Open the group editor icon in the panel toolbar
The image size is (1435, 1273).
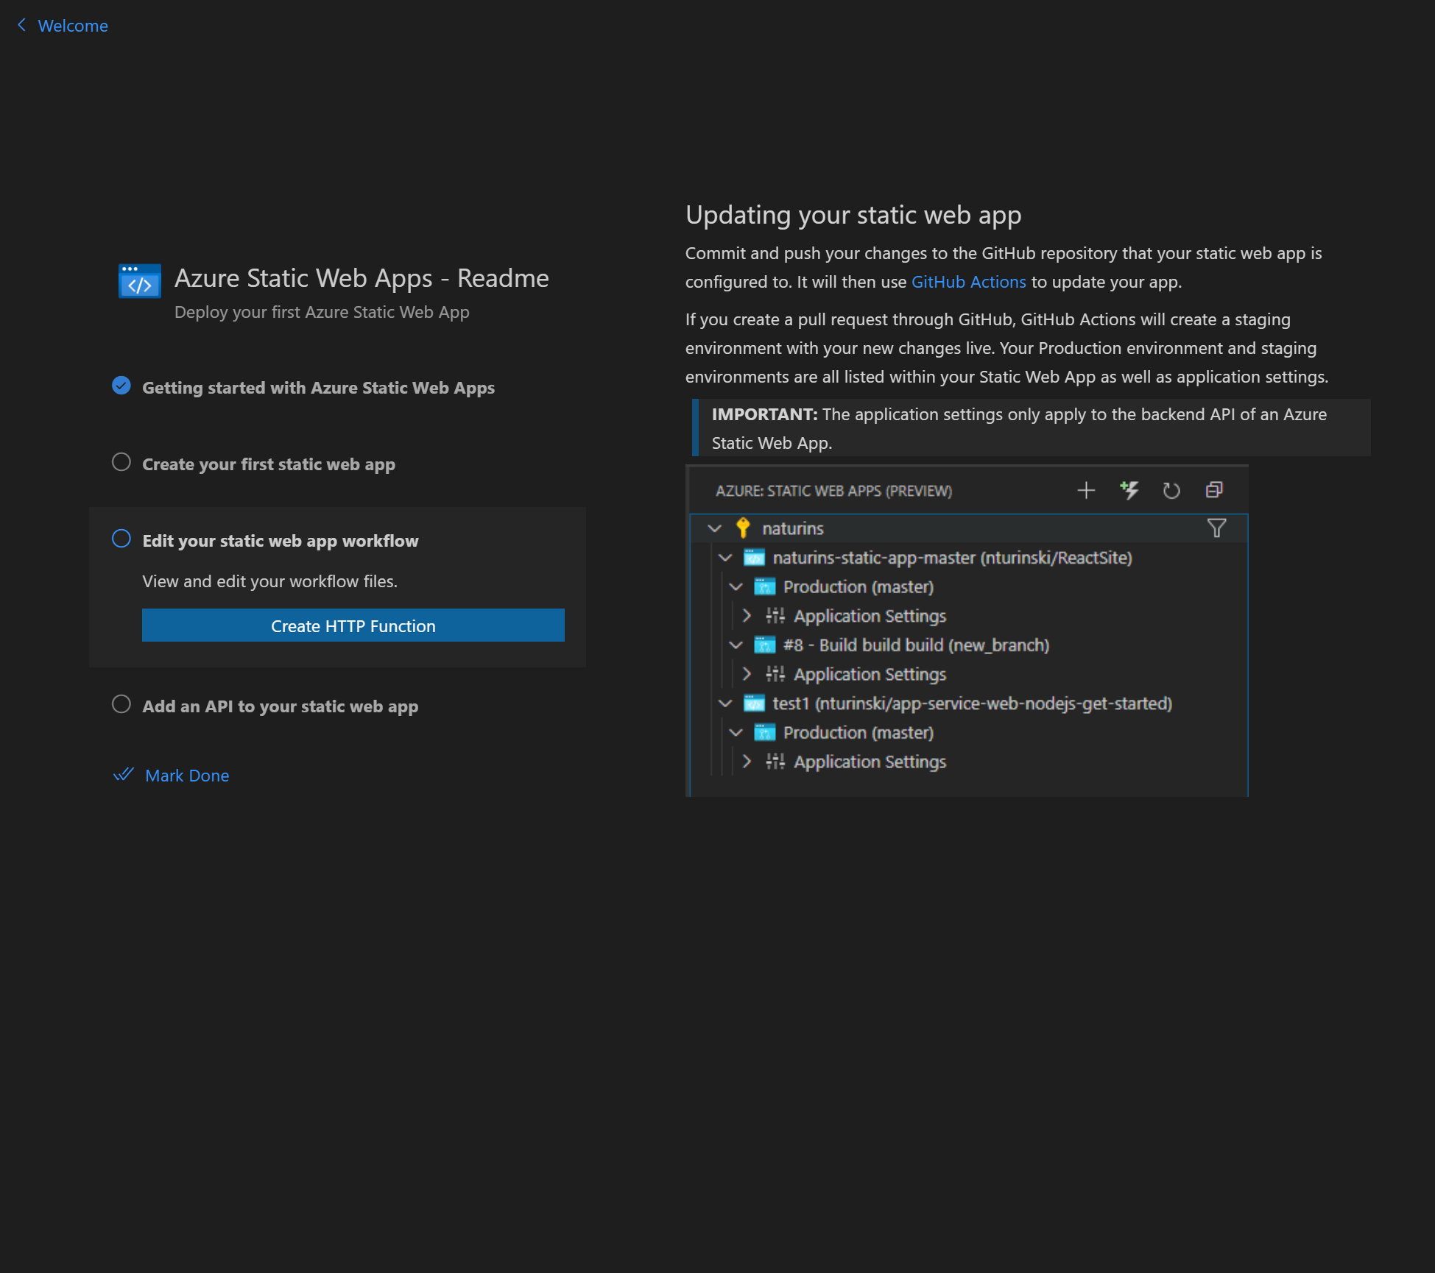click(x=1213, y=490)
